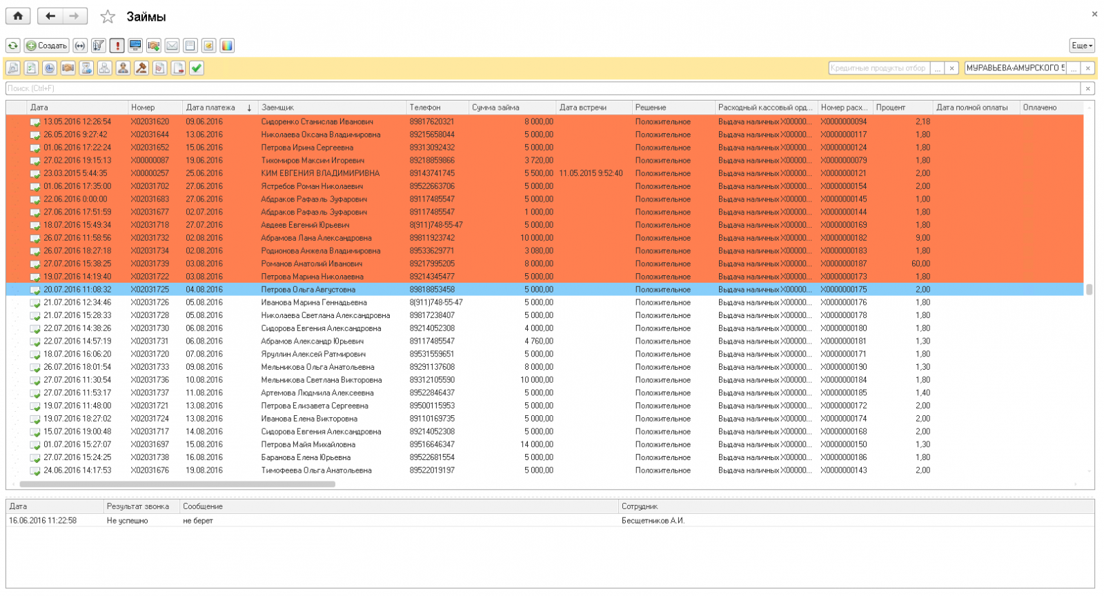The image size is (1104, 596).
Task: Open the rainbow color palette icon
Action: point(227,46)
